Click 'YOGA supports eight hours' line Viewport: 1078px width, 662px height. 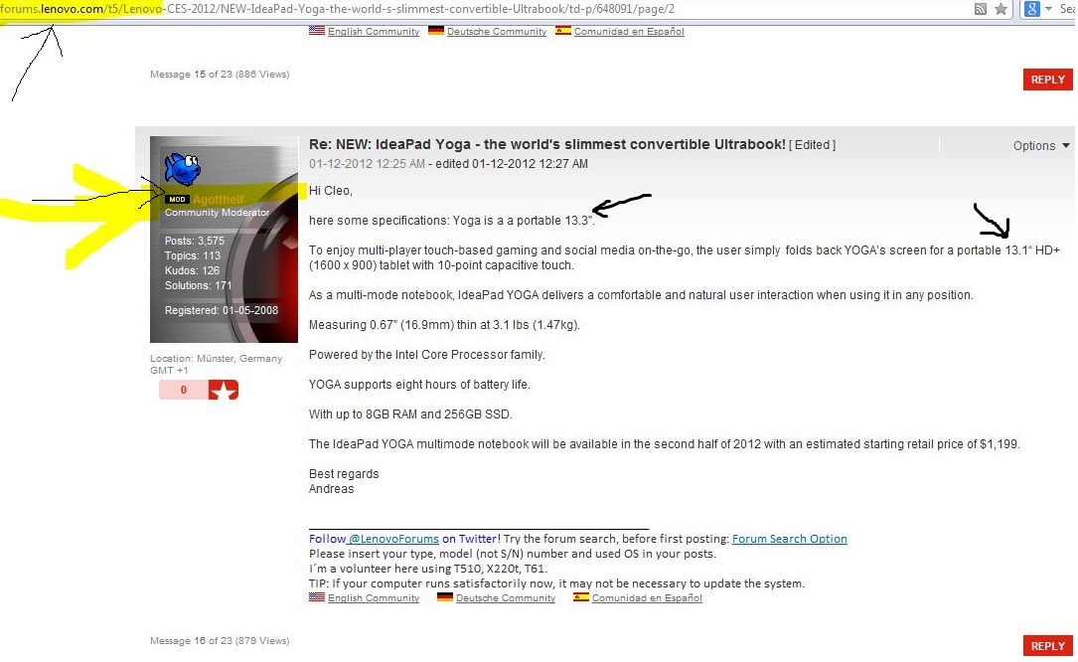point(419,385)
